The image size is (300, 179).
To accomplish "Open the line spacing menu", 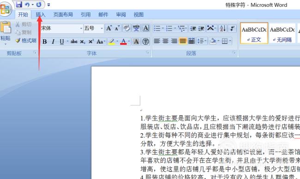I will 202,41.
